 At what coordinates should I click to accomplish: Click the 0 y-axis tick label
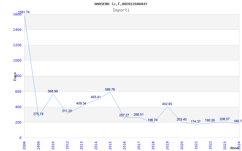[x=20, y=138]
